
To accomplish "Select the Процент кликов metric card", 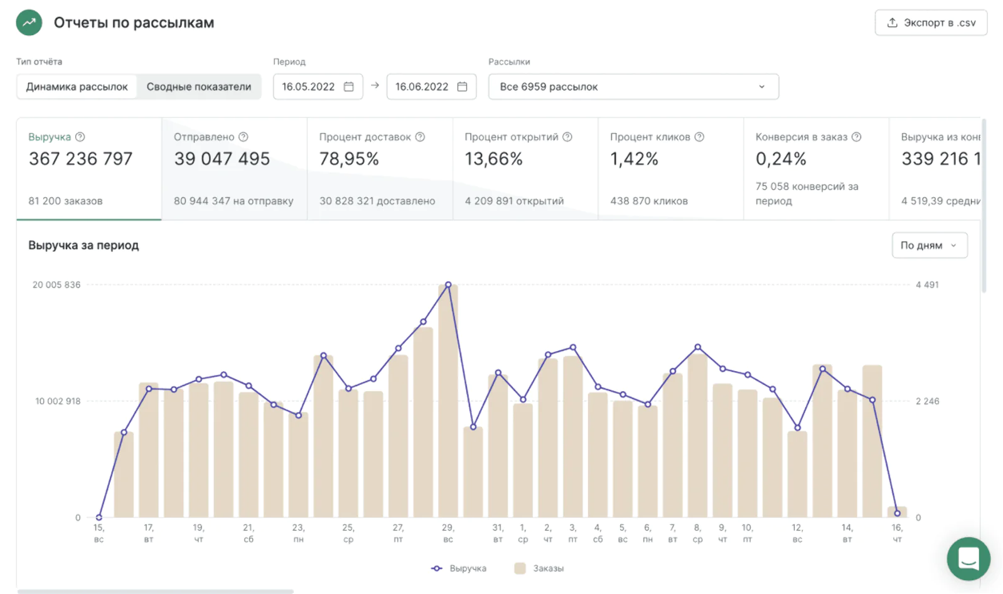I will coord(671,169).
